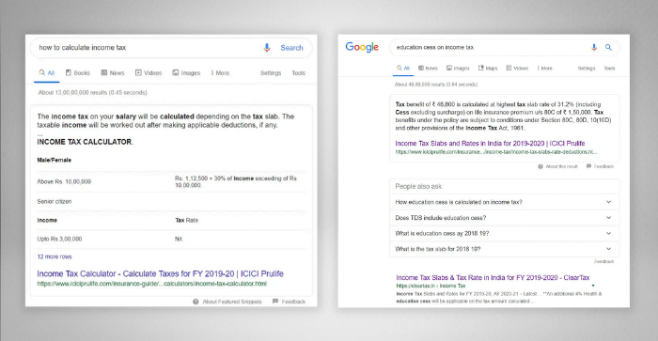The height and width of the screenshot is (341, 658).
Task: Open the Google logo homepage link
Action: [x=362, y=47]
